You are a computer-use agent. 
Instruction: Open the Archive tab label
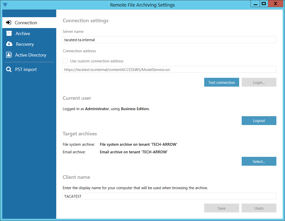pos(23,34)
